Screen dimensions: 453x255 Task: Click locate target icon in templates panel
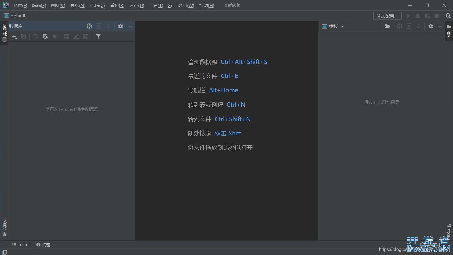click(x=399, y=26)
